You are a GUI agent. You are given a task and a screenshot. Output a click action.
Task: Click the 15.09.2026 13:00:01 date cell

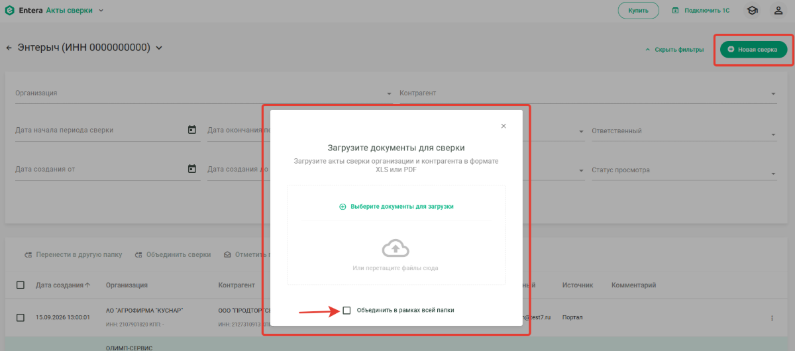tap(63, 318)
